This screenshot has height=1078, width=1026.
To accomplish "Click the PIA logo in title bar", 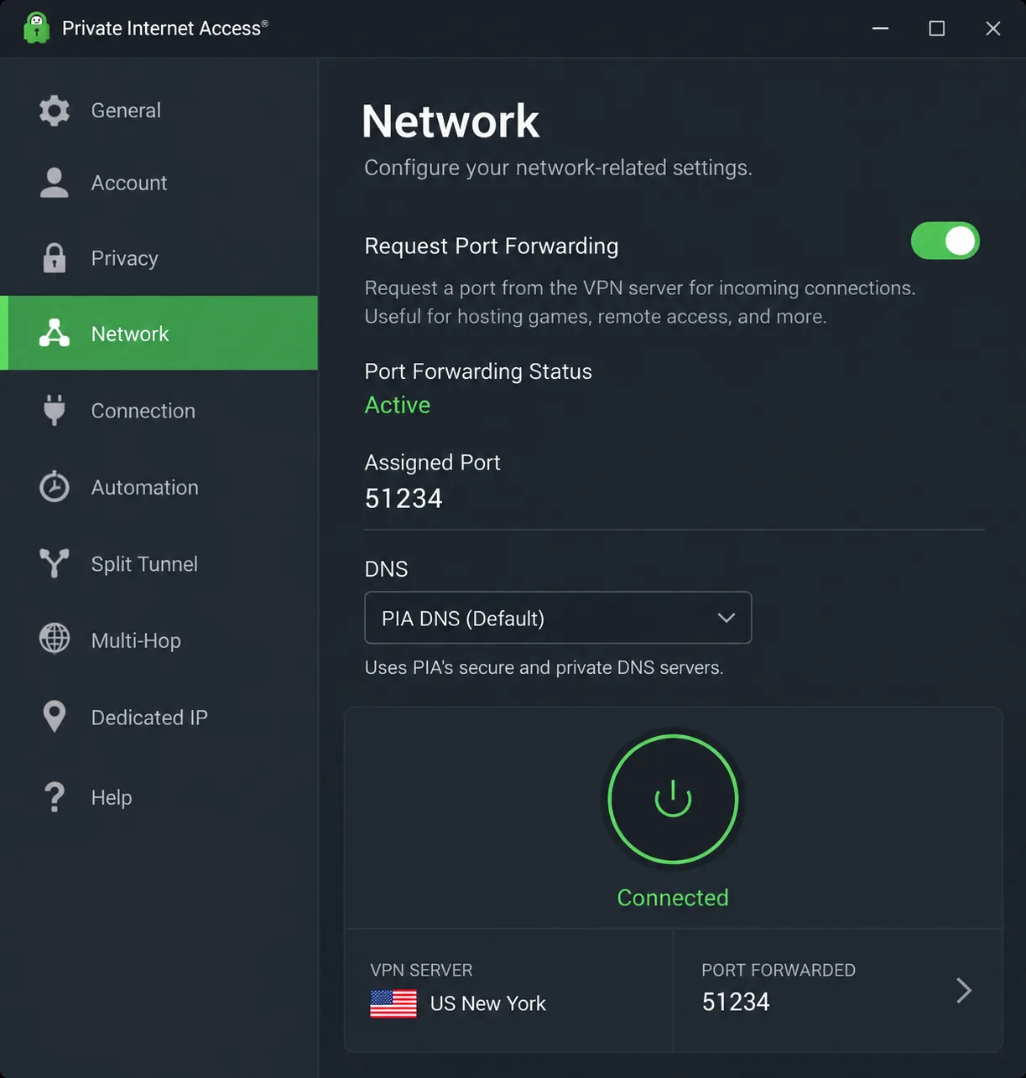I will [36, 28].
